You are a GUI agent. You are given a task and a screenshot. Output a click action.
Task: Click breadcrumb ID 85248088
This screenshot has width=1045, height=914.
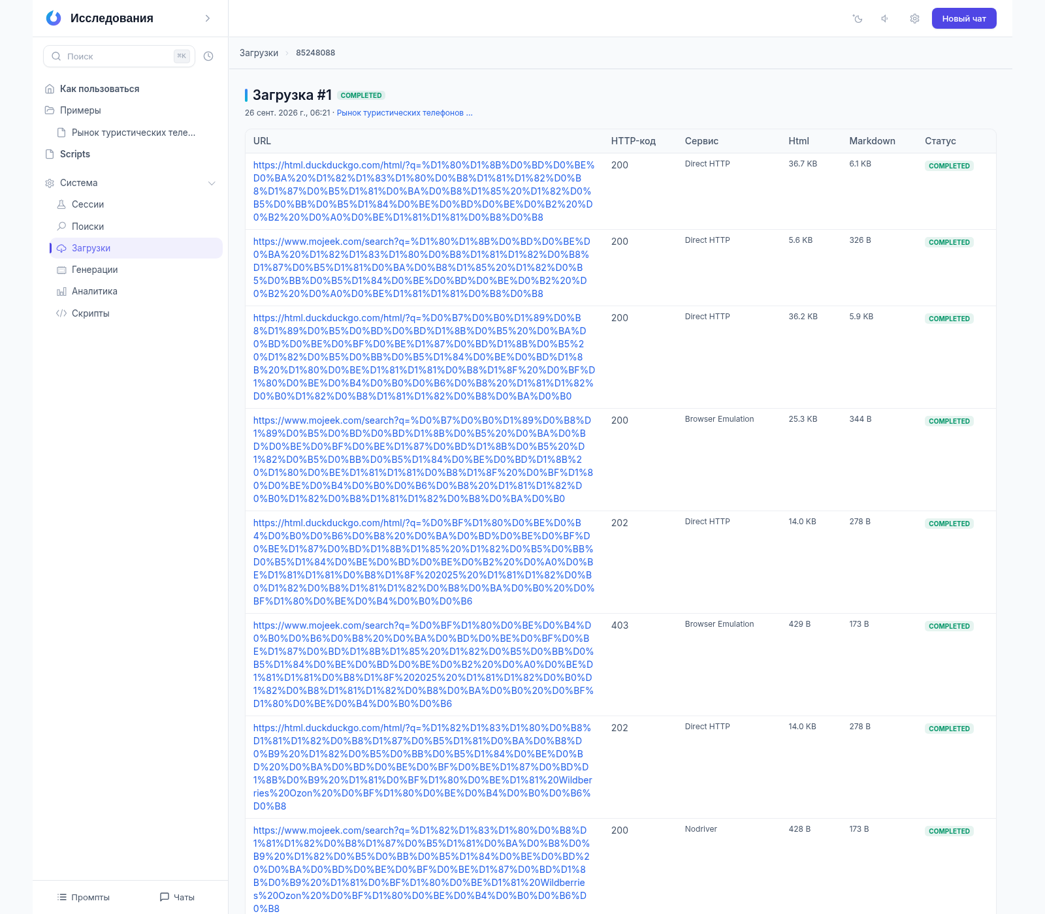coord(315,53)
